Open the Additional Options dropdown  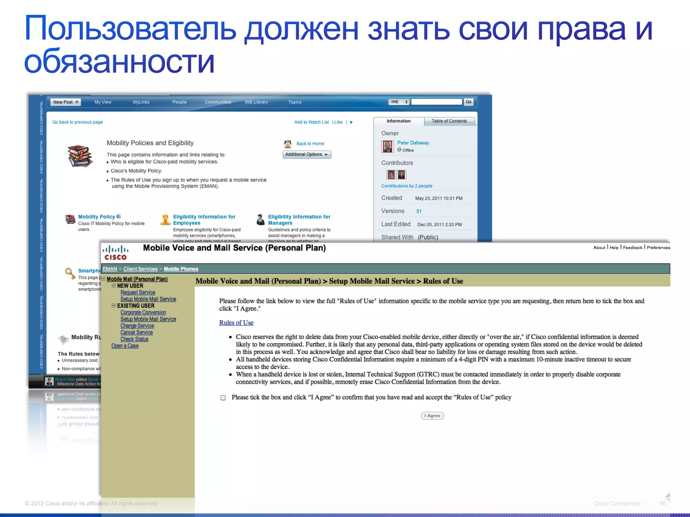[307, 154]
